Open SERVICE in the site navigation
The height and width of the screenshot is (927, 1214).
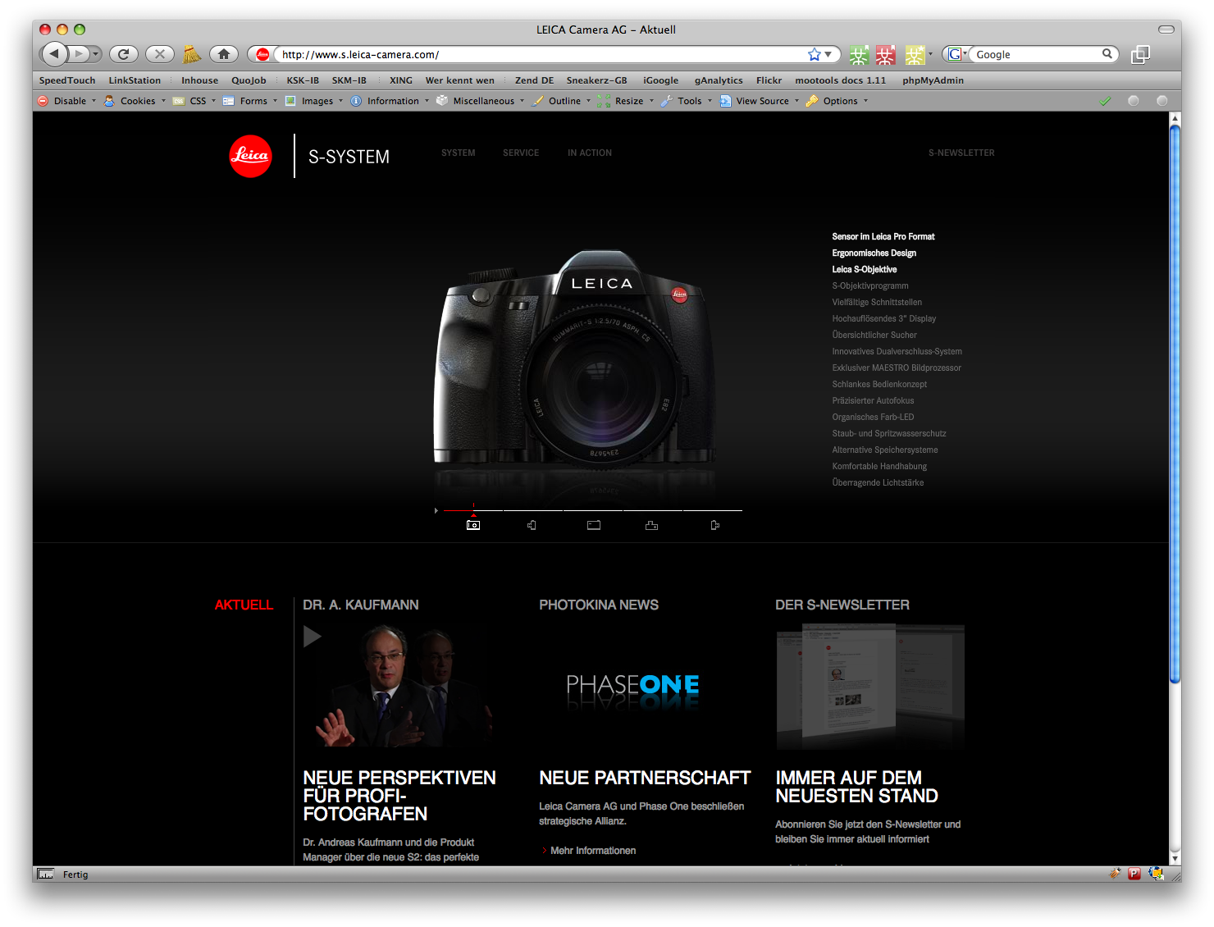pyautogui.click(x=521, y=153)
